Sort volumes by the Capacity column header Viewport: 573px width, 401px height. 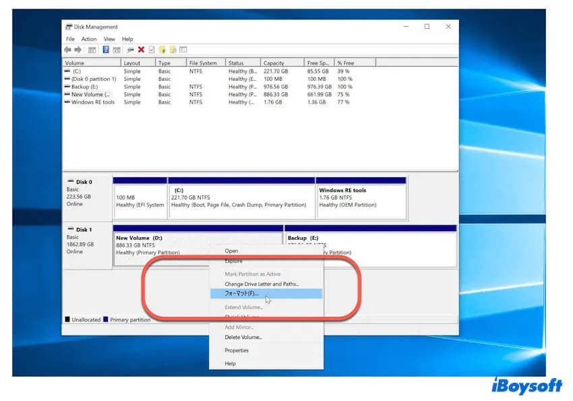274,63
